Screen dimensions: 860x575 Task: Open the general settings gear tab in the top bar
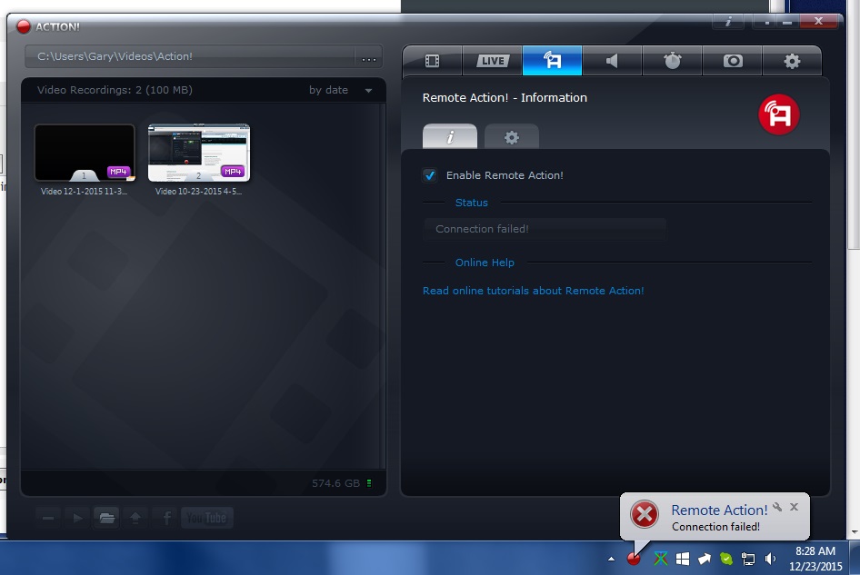(792, 61)
